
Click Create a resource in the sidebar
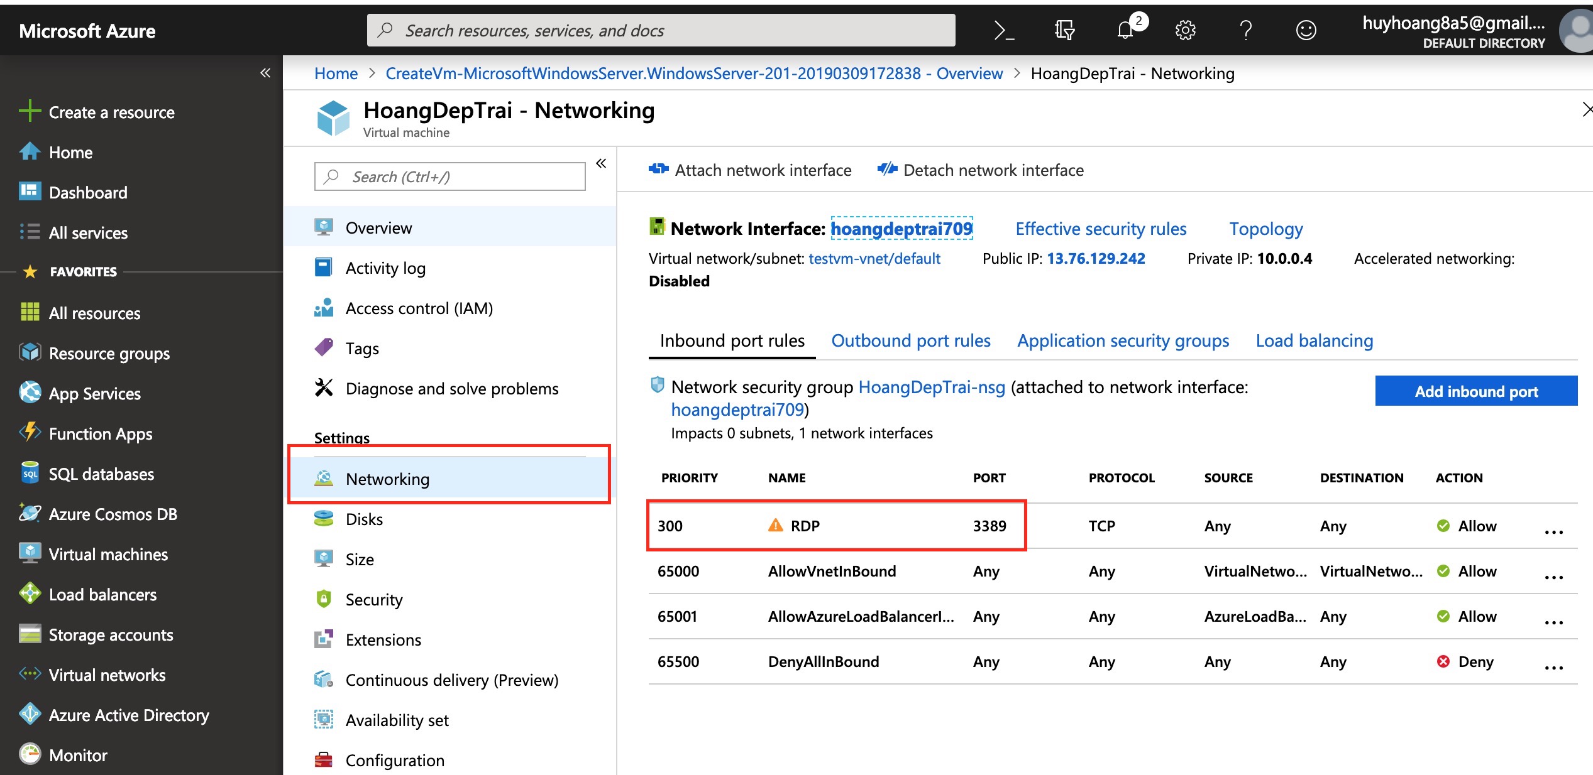pos(111,112)
